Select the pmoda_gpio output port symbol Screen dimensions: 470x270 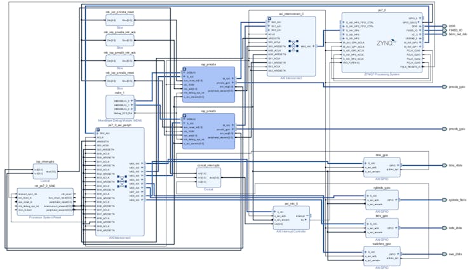tap(445, 87)
